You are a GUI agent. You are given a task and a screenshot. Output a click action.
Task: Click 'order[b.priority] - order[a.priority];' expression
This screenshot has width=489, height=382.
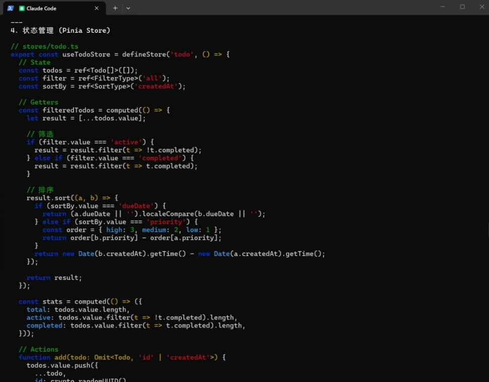click(145, 238)
